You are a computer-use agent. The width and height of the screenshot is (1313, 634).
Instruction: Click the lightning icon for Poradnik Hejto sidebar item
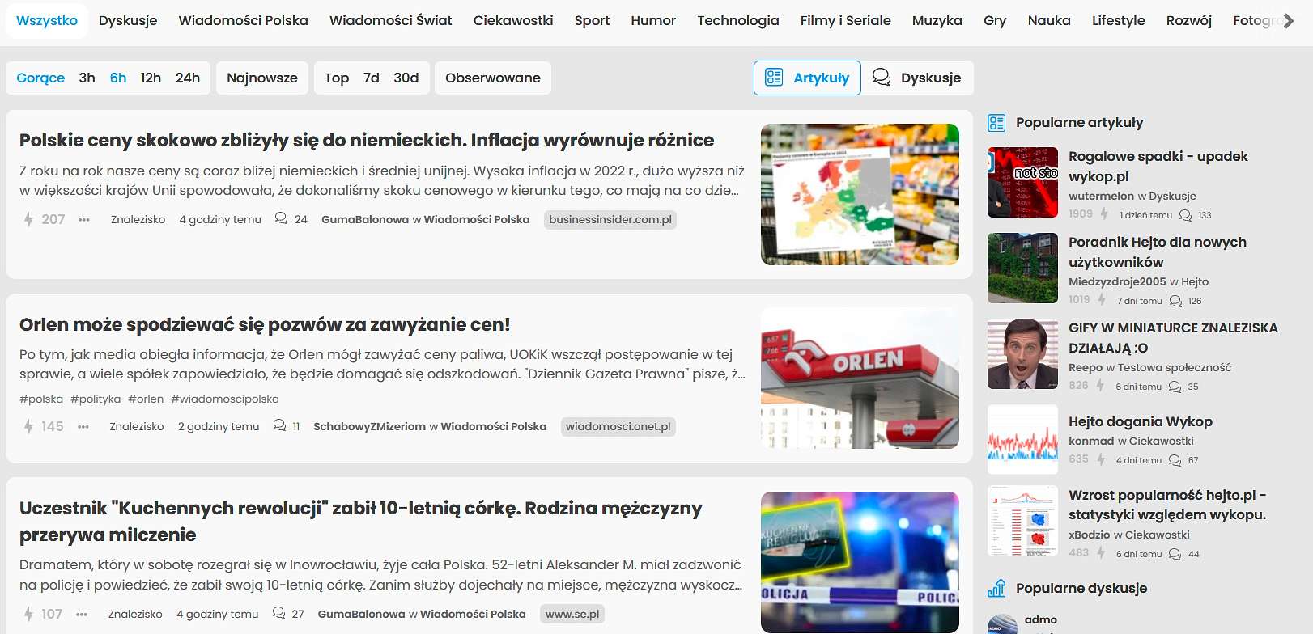pyautogui.click(x=1102, y=300)
